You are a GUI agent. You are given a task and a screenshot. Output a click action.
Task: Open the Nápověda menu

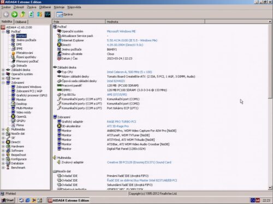[74, 7]
